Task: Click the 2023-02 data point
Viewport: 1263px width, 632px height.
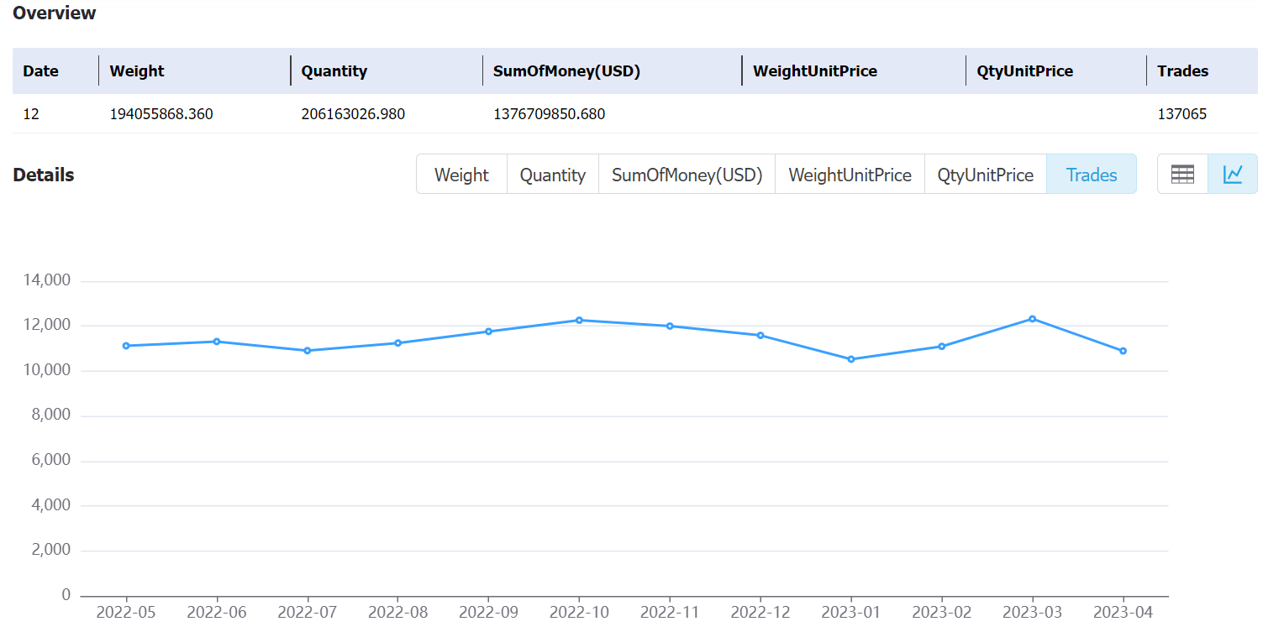Action: point(942,347)
